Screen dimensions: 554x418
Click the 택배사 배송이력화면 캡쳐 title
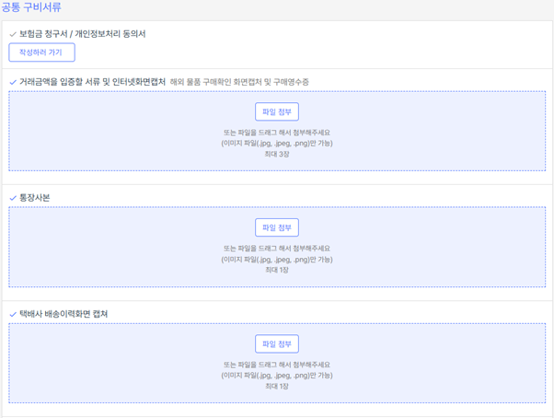coord(63,314)
